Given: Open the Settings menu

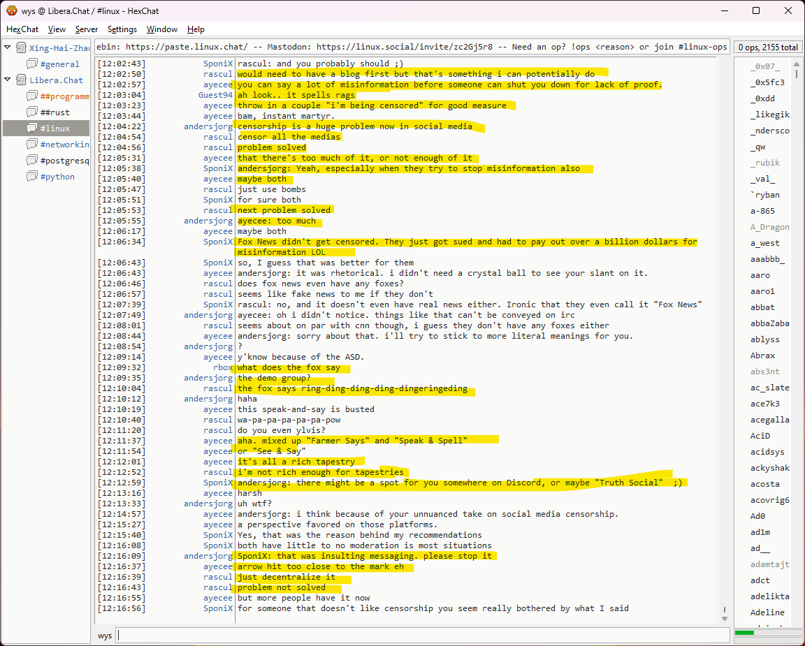Looking at the screenshot, I should (122, 29).
